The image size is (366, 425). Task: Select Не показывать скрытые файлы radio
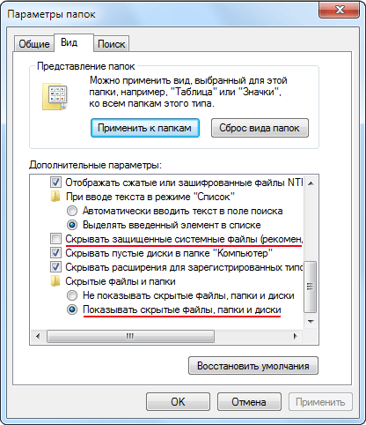(x=72, y=295)
